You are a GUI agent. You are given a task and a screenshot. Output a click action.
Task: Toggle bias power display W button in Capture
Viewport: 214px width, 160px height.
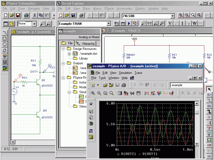pos(195,23)
